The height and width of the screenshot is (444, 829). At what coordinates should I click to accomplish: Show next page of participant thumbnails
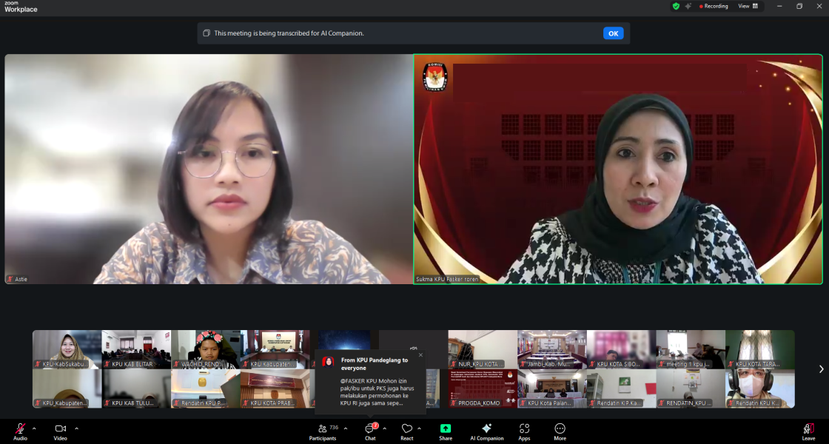click(x=820, y=369)
